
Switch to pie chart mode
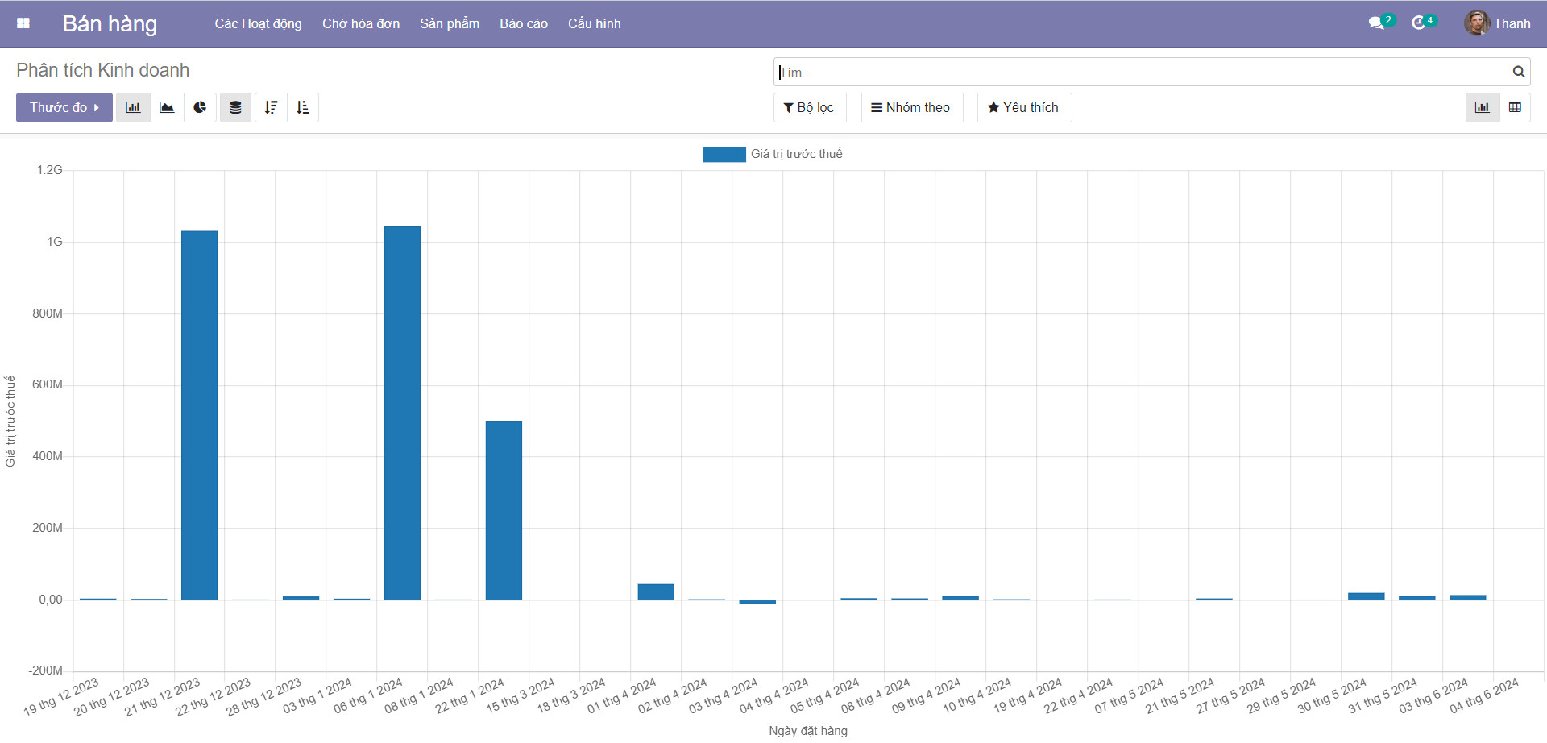click(x=200, y=107)
